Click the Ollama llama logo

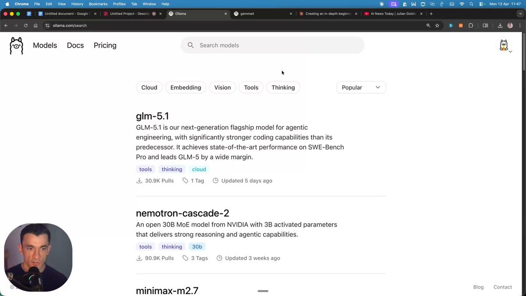point(16,45)
